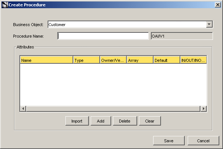Select the Owner/Ve... column header

coord(113,60)
